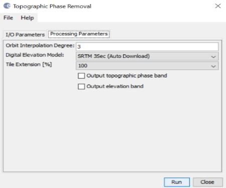Click the Orbit Interpolation Degree input field

point(147,46)
